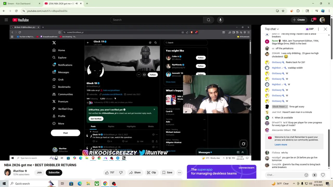Viewport: 333px width, 187px height.
Task: Go back in browser history
Action: pos(4,11)
